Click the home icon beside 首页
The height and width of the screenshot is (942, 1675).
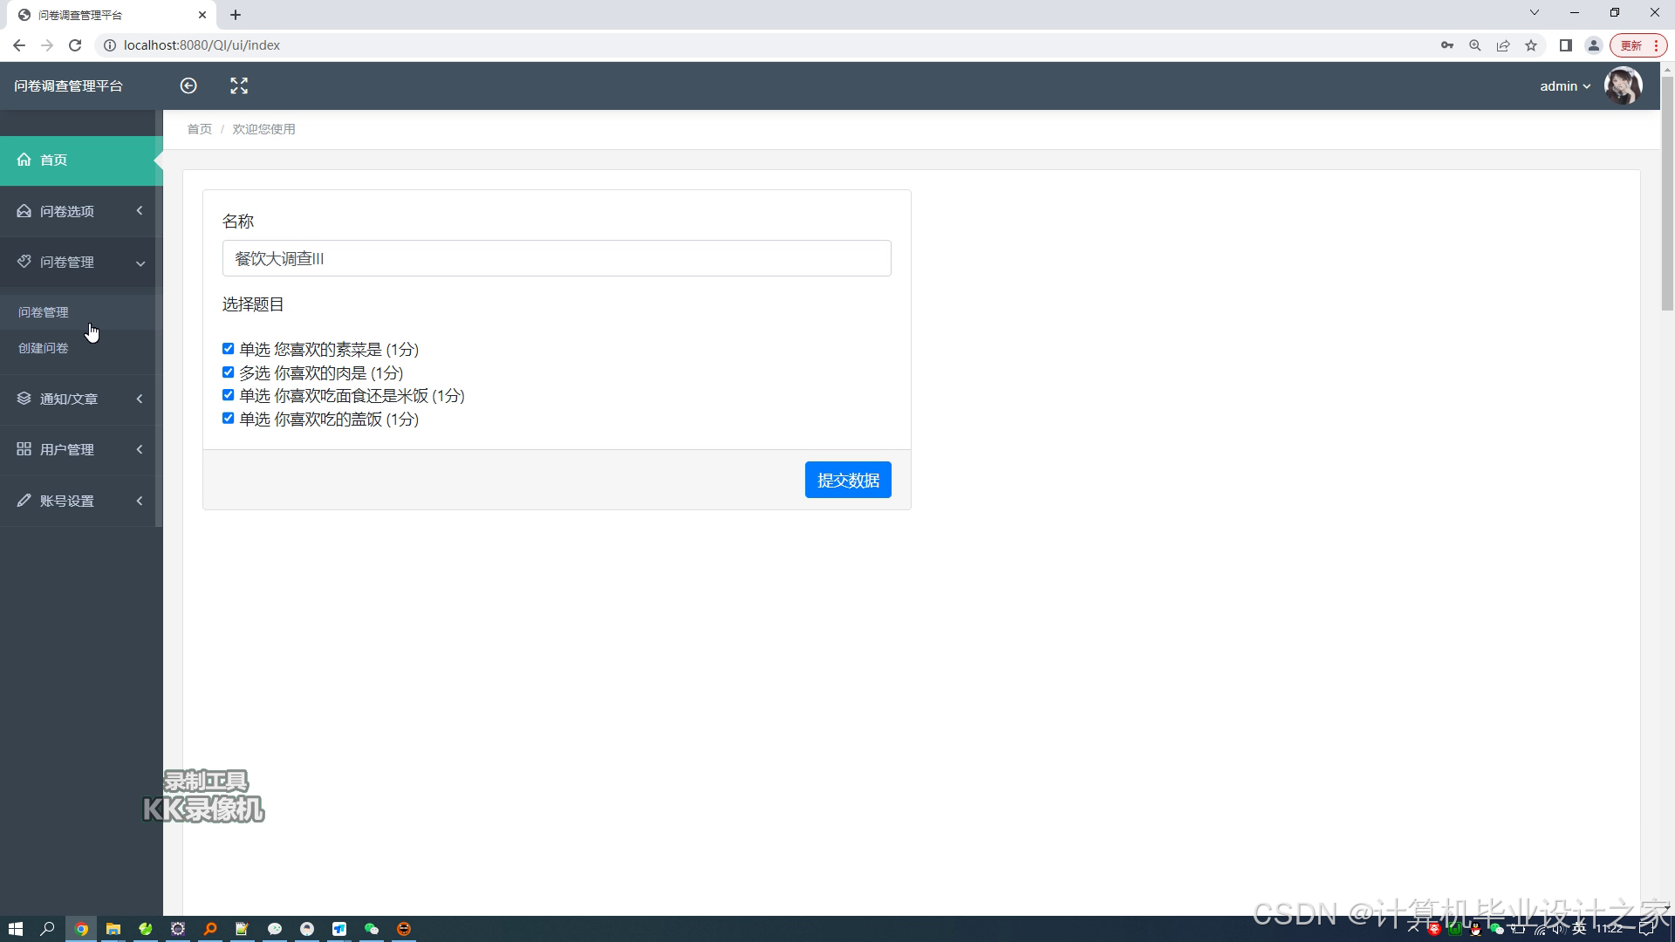(24, 160)
